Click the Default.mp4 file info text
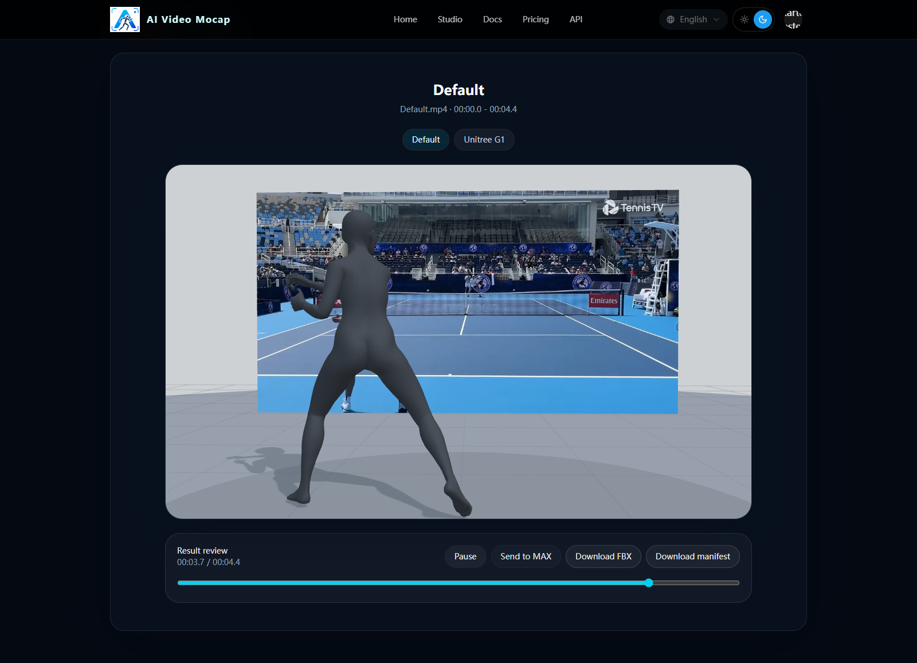 point(458,109)
